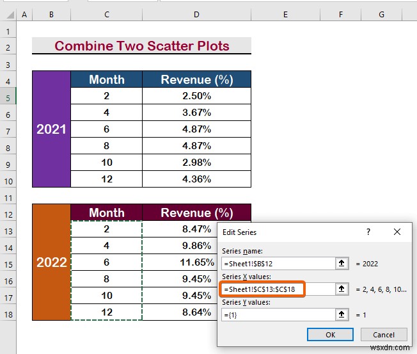Select column C header
This screenshot has width=417, height=354.
coord(107,15)
